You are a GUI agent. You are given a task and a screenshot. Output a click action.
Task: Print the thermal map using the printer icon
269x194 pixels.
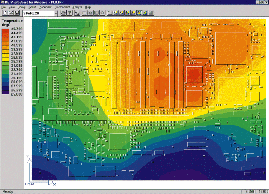click(x=63, y=13)
